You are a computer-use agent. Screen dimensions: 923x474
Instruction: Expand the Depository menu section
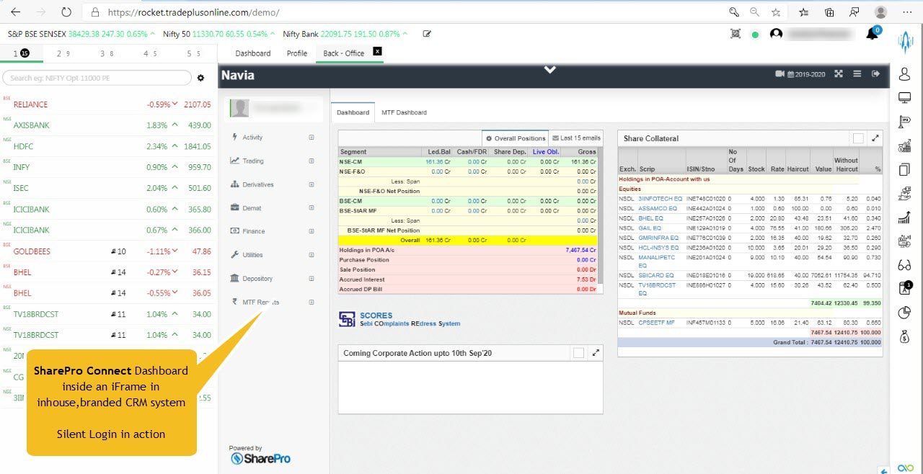[x=312, y=278]
